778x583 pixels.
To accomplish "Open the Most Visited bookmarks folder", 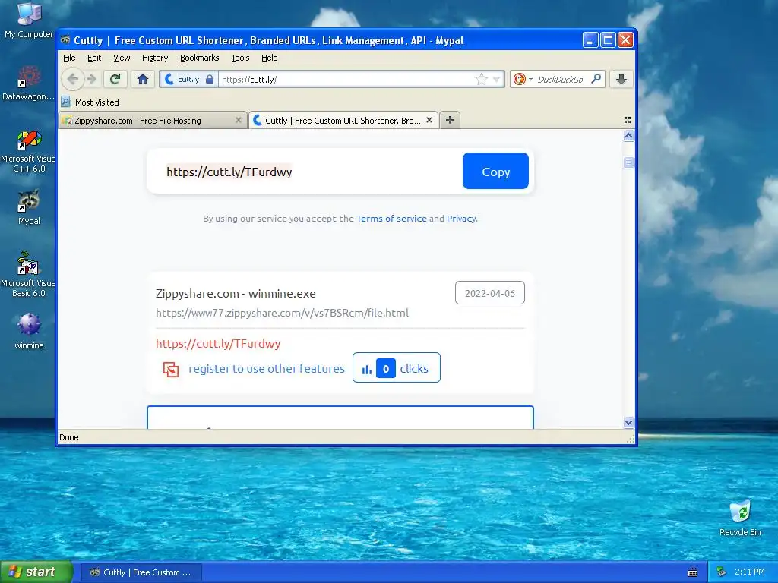I will [x=90, y=102].
